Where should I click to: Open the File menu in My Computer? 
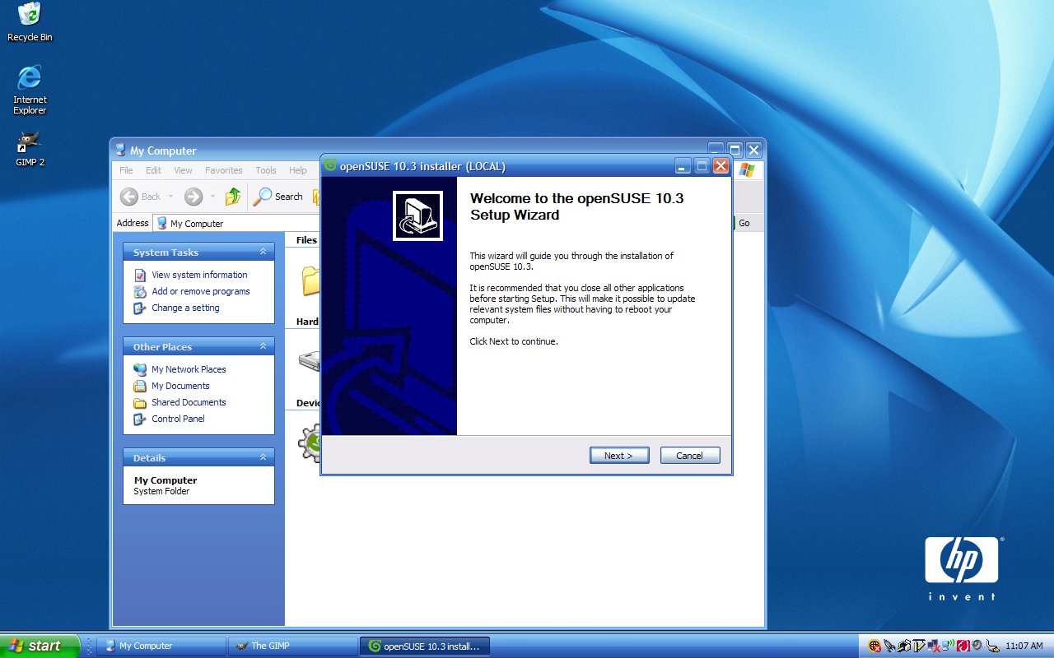pyautogui.click(x=126, y=170)
